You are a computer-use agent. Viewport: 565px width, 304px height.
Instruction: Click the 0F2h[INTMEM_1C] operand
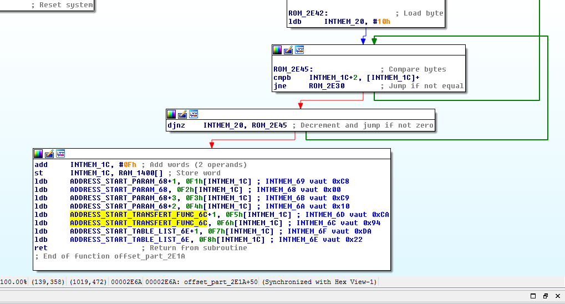point(210,190)
